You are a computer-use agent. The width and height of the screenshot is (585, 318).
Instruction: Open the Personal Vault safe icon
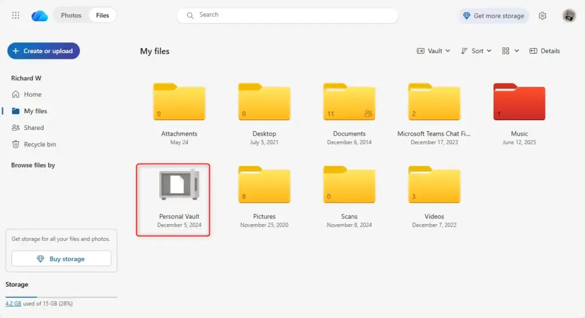179,185
